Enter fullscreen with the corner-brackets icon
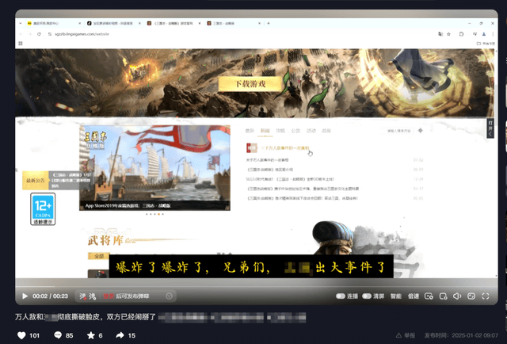The image size is (507, 344). (486, 296)
